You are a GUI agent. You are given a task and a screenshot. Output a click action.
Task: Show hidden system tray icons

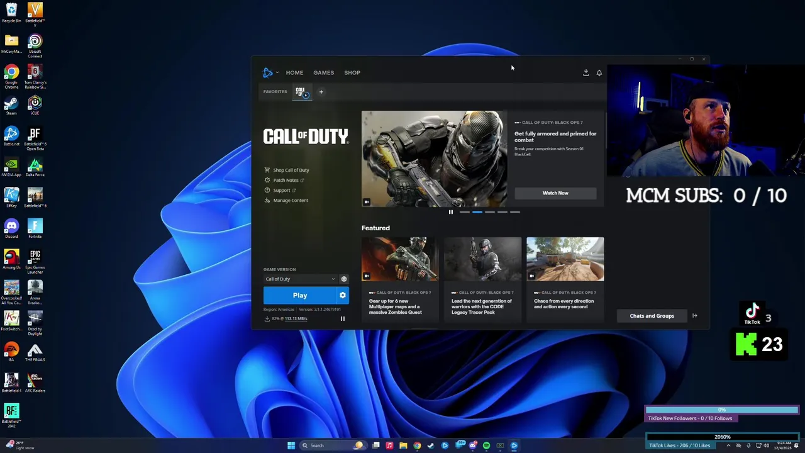(x=728, y=445)
